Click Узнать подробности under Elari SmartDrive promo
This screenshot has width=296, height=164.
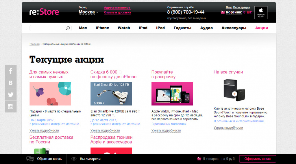point(105,130)
